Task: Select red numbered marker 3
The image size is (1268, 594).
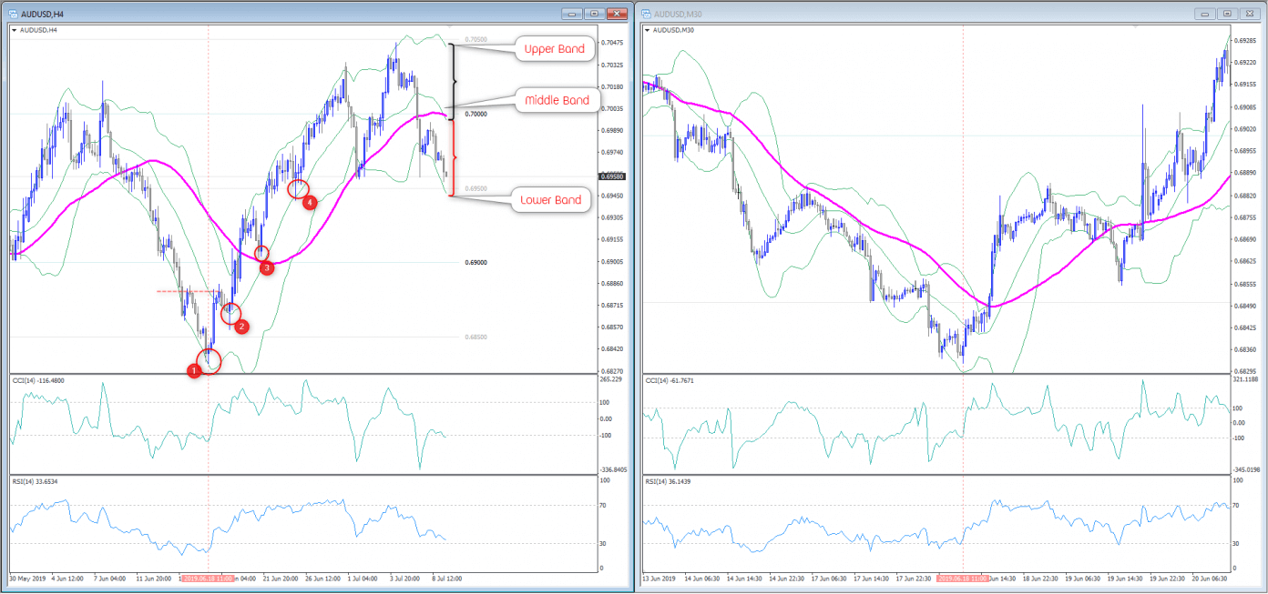Action: 266,268
